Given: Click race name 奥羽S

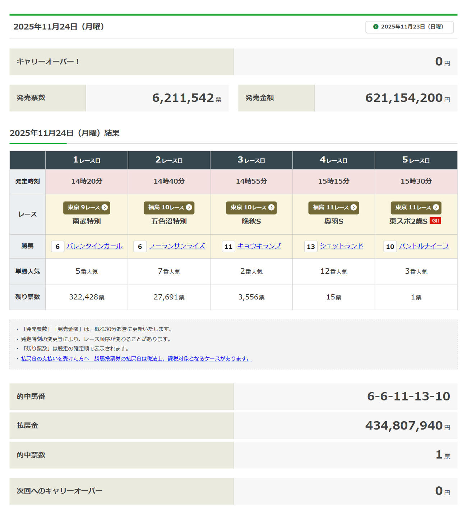Looking at the screenshot, I should point(334,221).
